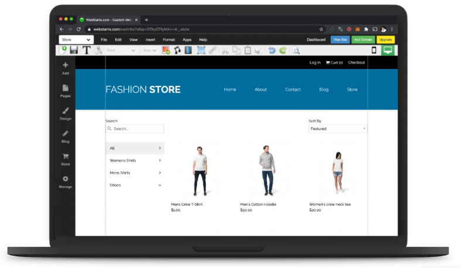The height and width of the screenshot is (268, 461).
Task: Click About in site navigation
Action: tap(261, 90)
